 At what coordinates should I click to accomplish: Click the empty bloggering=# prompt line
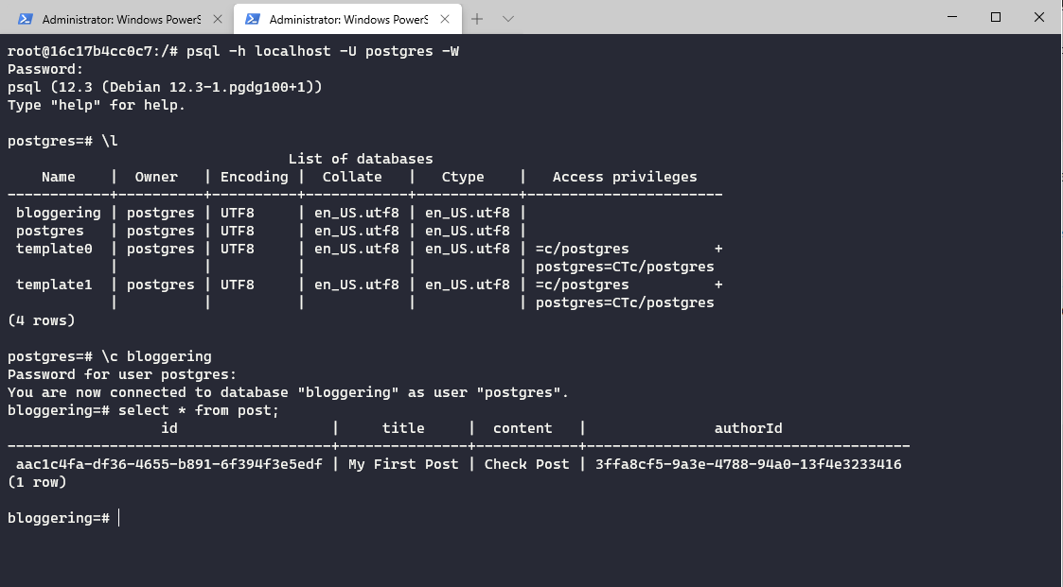[63, 518]
